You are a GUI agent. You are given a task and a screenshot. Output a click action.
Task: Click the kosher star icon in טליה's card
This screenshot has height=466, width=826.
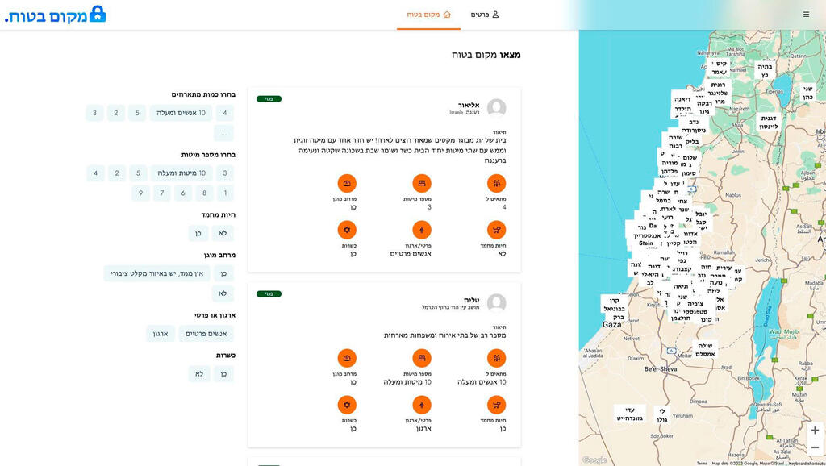pyautogui.click(x=347, y=405)
